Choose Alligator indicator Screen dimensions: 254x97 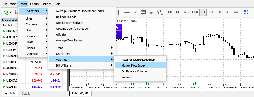click(82, 34)
